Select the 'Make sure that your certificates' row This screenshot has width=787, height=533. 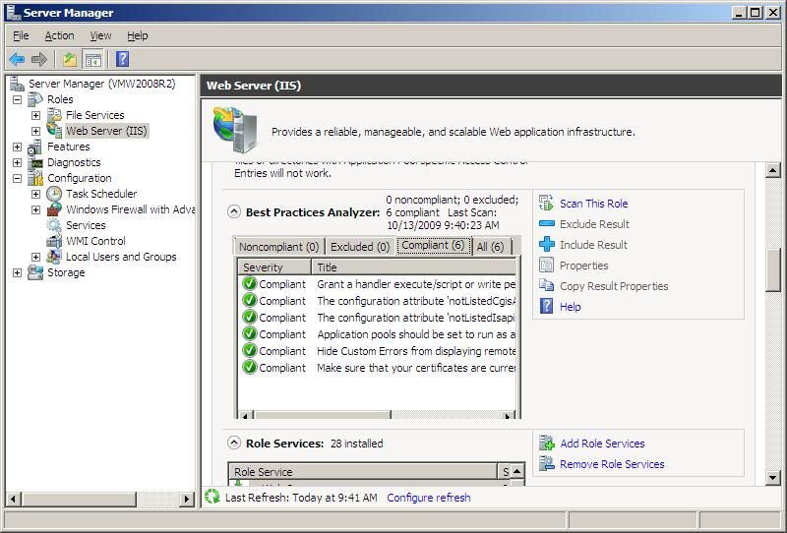378,368
